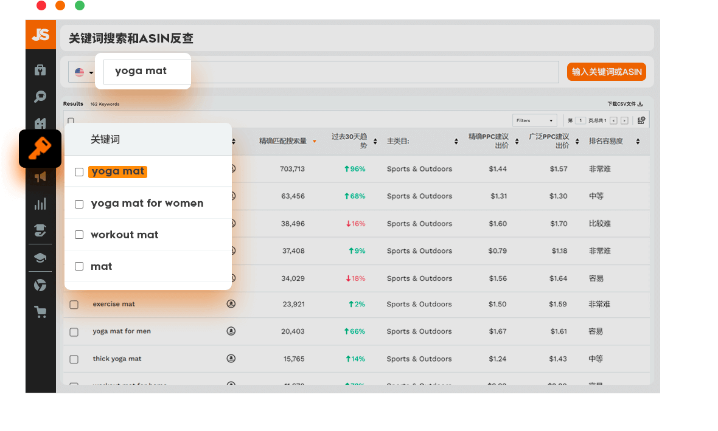Click the 23,921 search volume cell
The height and width of the screenshot is (431, 718).
[293, 305]
